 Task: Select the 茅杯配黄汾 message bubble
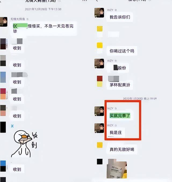pyautogui.click(x=120, y=85)
